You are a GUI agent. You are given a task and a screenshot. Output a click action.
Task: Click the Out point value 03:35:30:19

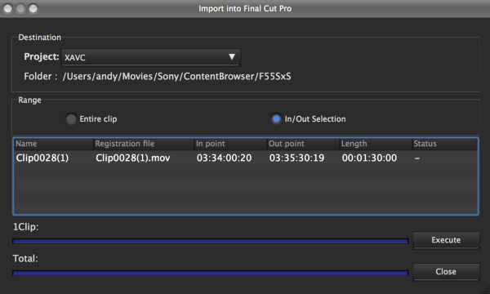[296, 158]
